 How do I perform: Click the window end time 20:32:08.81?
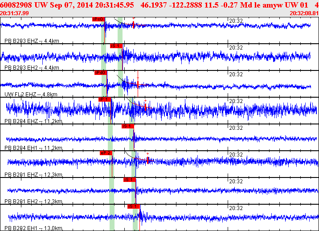point(304,13)
